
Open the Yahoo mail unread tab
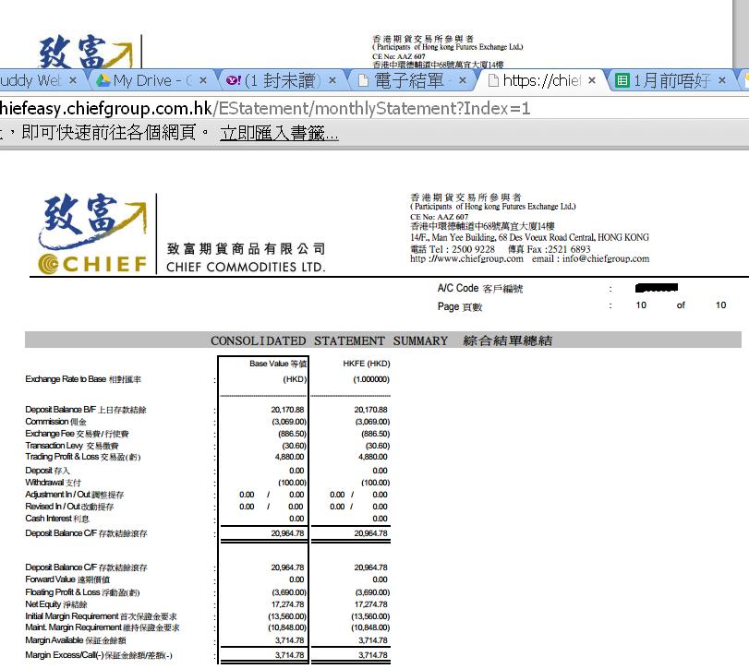pyautogui.click(x=281, y=80)
